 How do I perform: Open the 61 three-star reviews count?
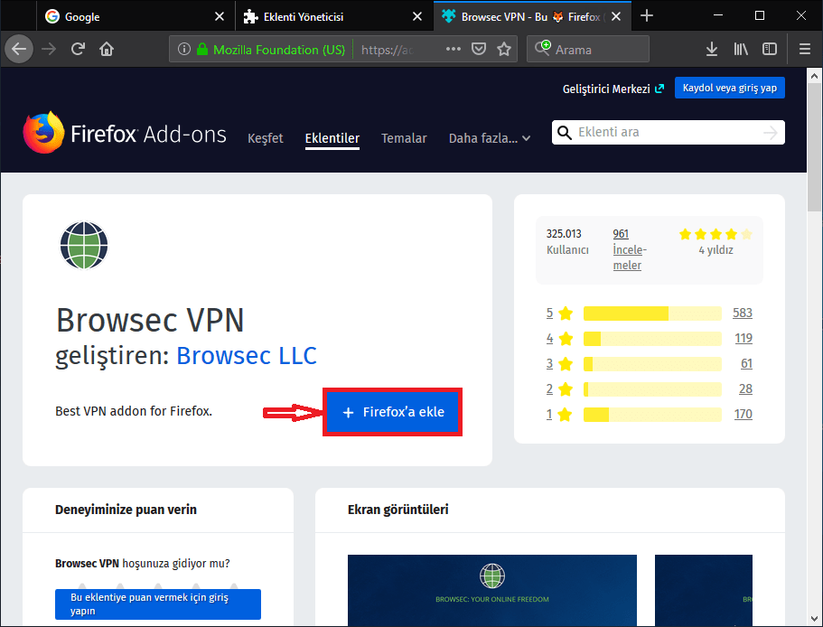746,363
